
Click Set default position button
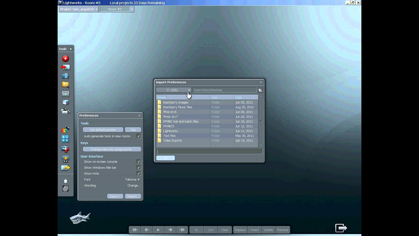103,130
